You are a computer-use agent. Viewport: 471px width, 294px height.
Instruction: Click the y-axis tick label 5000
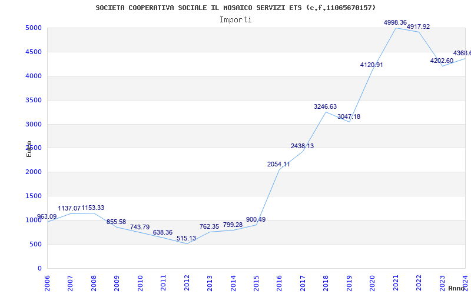pyautogui.click(x=34, y=28)
